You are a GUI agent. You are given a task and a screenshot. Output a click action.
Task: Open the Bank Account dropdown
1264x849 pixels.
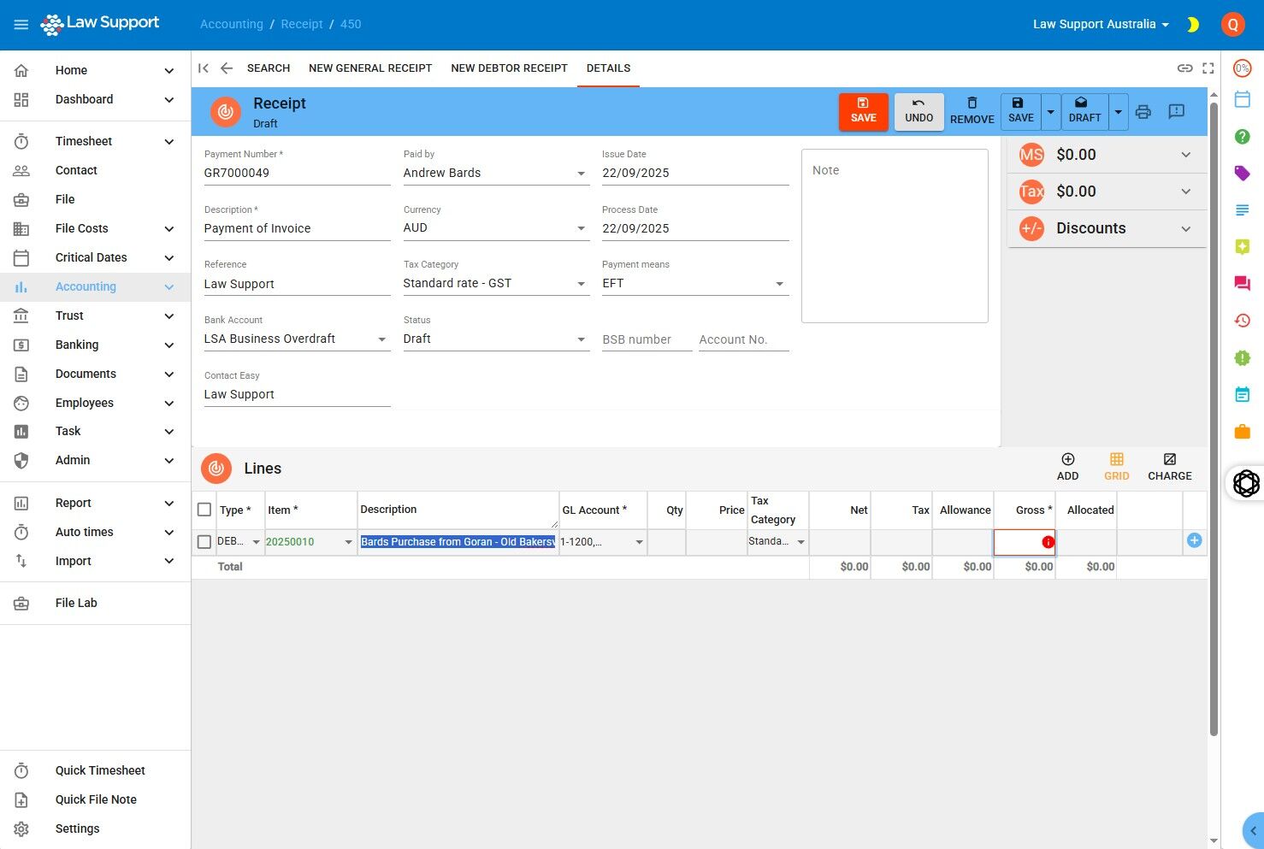pos(297,339)
